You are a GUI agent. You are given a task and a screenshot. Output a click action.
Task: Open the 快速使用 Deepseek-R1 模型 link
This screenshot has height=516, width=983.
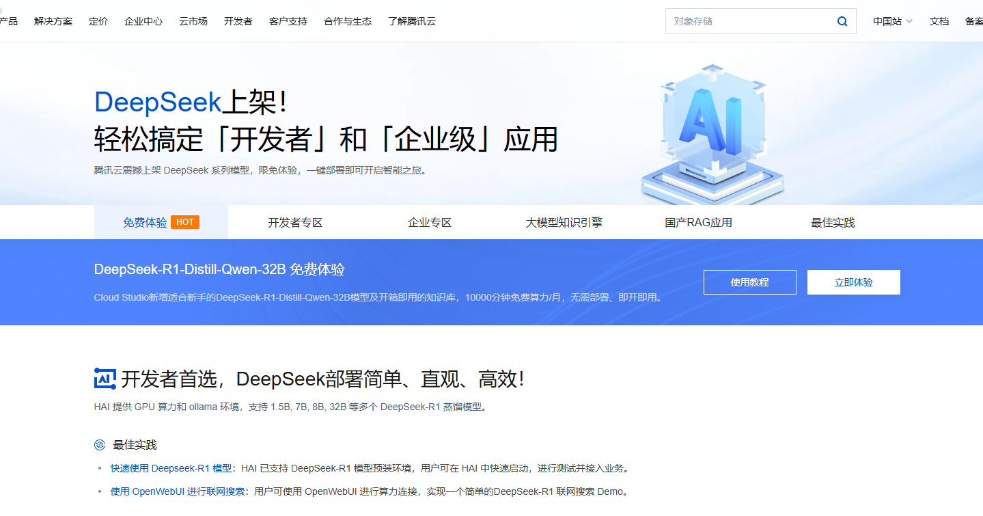coord(171,468)
